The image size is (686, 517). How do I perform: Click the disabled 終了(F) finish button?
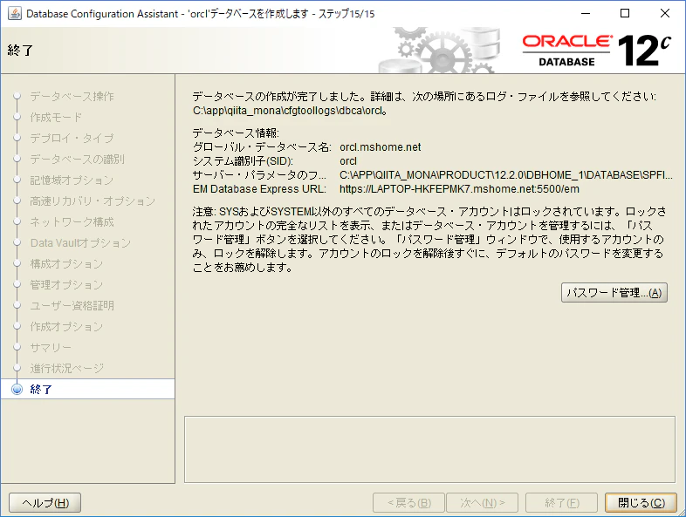coord(562,503)
